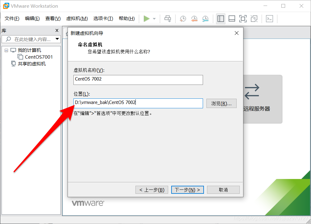Click the search magnifier icon in library
The image size is (311, 224).
pyautogui.click(x=8, y=39)
